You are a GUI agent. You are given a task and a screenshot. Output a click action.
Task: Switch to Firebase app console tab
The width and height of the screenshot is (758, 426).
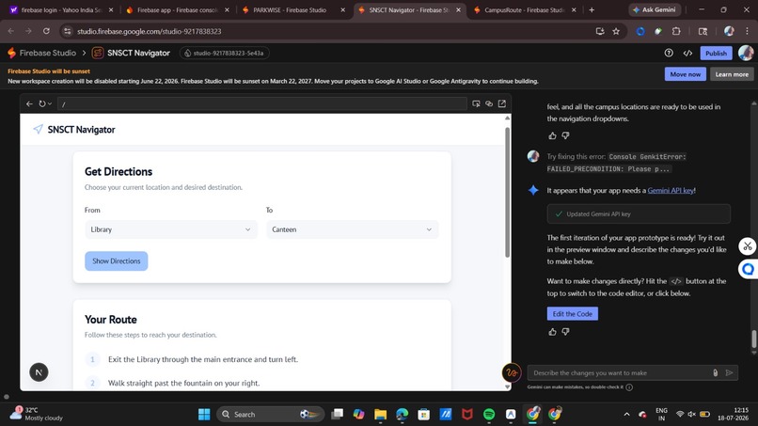pos(178,9)
